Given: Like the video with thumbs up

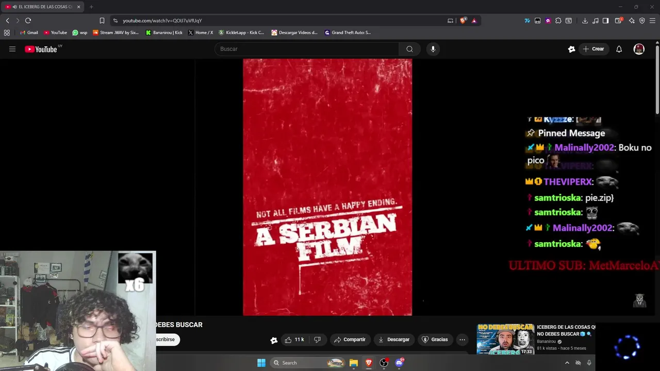Looking at the screenshot, I should tap(294, 340).
